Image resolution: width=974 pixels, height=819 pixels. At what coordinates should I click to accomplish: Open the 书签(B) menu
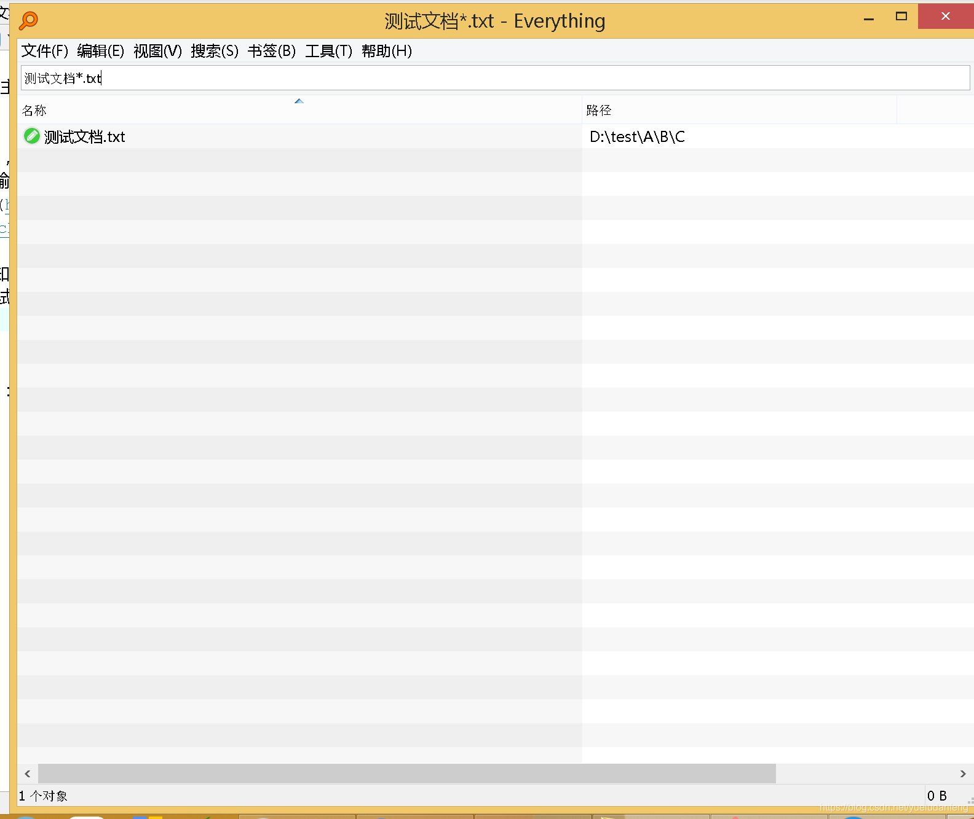click(x=272, y=51)
